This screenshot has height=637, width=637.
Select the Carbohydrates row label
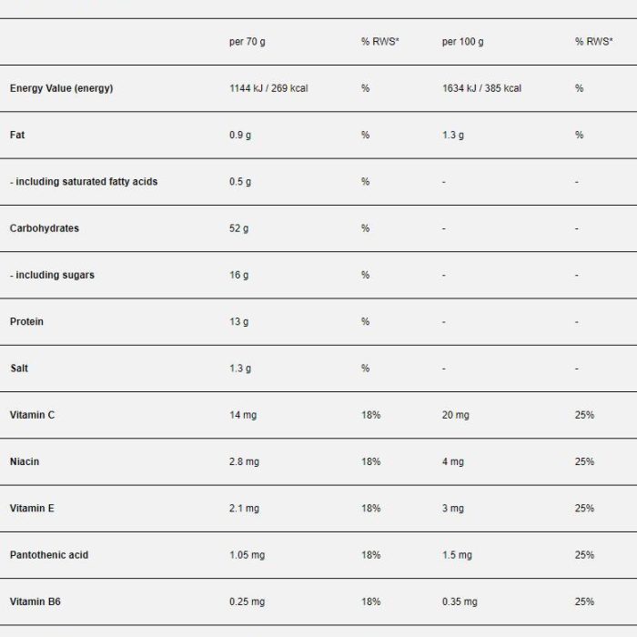point(45,228)
